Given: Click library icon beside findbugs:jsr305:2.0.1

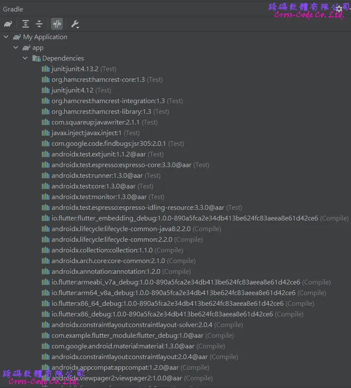Looking at the screenshot, I should [46, 143].
